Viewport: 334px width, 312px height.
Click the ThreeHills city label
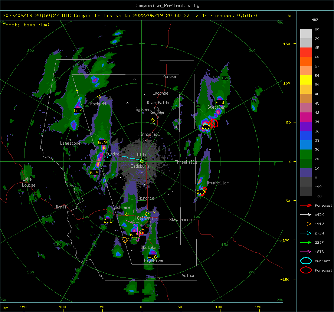pos(186,162)
